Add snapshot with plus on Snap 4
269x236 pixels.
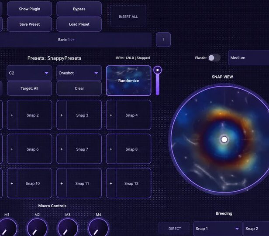(111, 115)
